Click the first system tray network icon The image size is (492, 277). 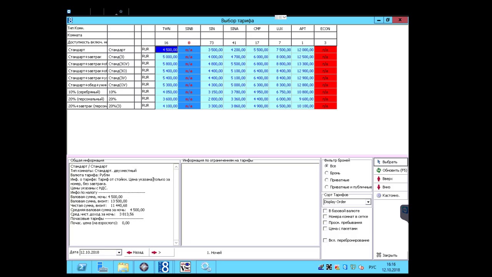coord(321,267)
